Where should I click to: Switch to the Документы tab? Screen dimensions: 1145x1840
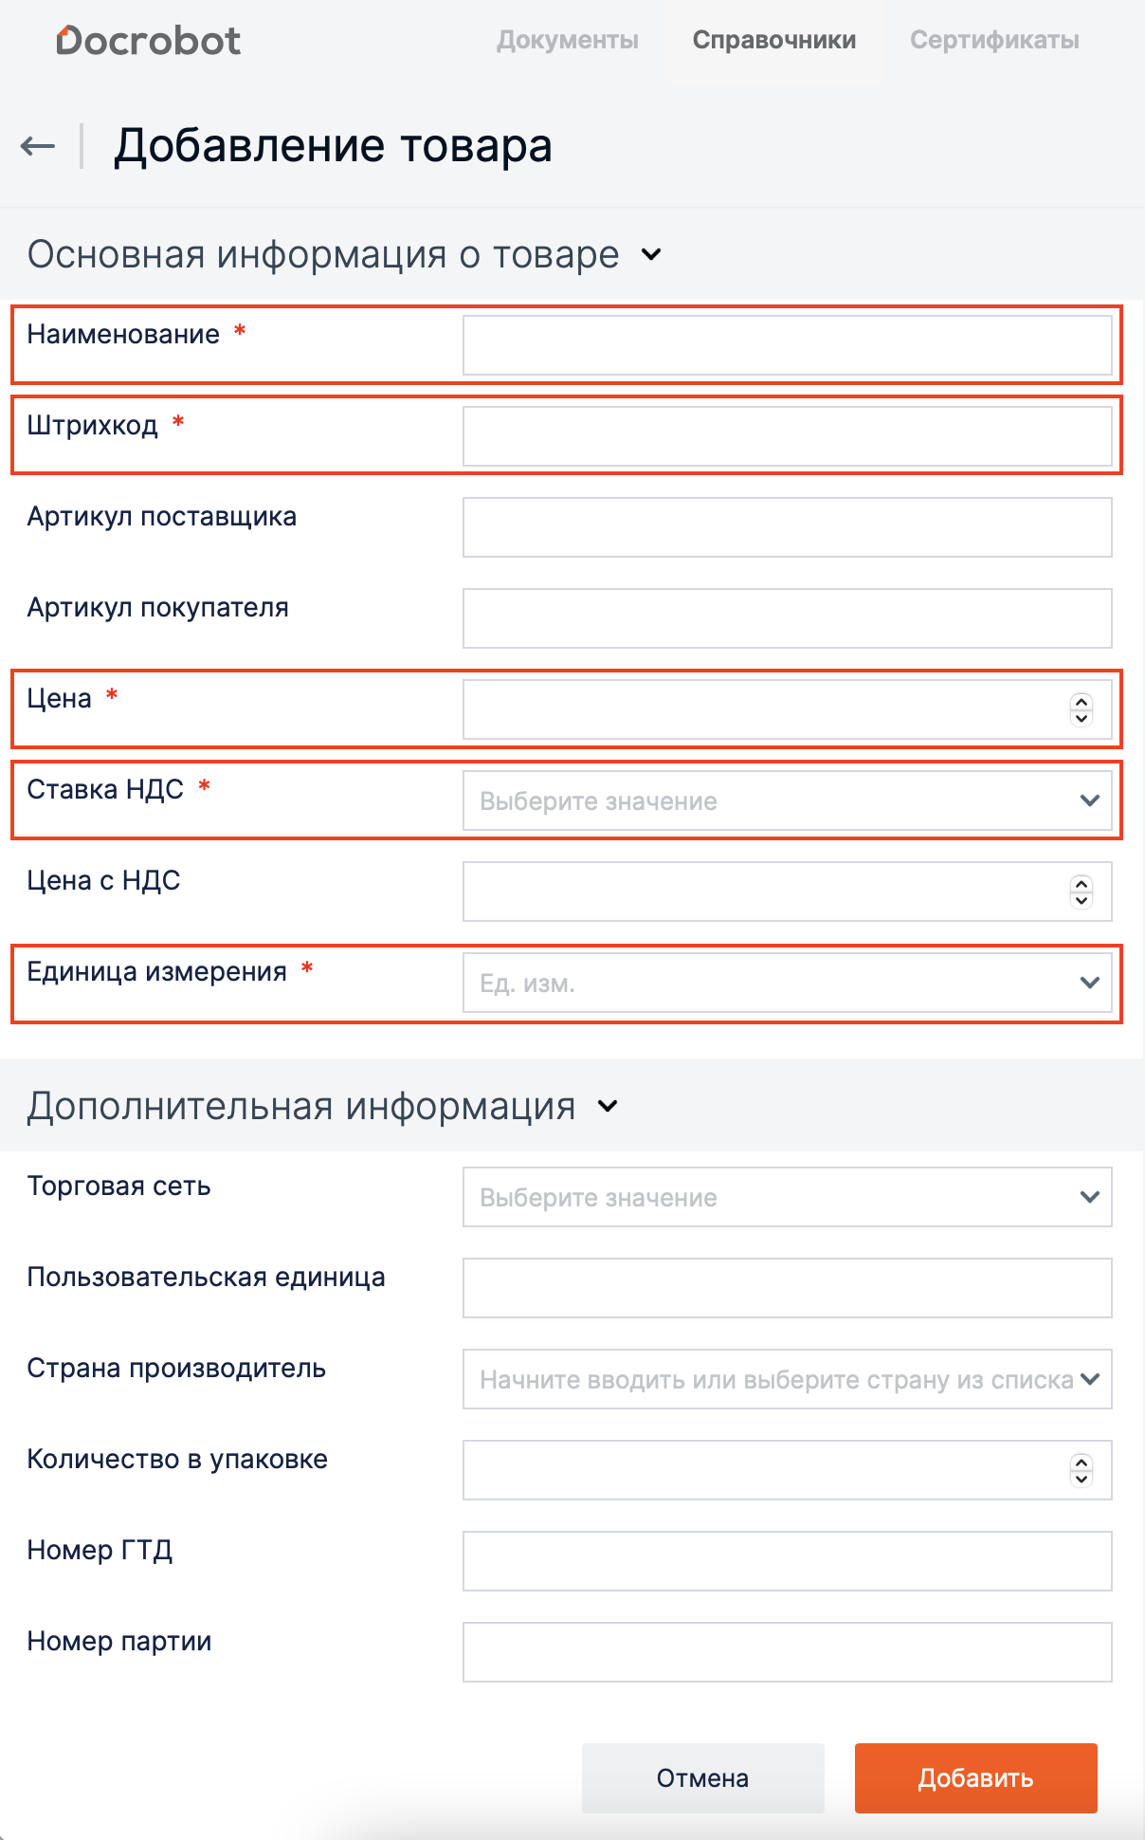pyautogui.click(x=568, y=40)
